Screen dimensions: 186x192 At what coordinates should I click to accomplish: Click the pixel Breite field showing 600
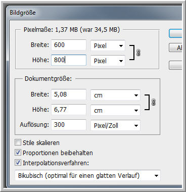[x=69, y=45]
